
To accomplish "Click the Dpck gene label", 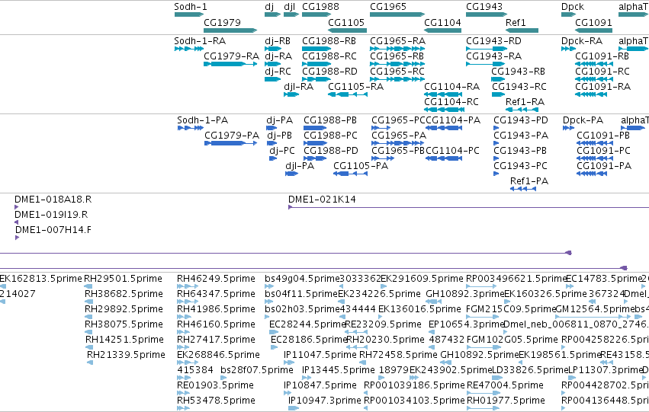I will pyautogui.click(x=573, y=7).
